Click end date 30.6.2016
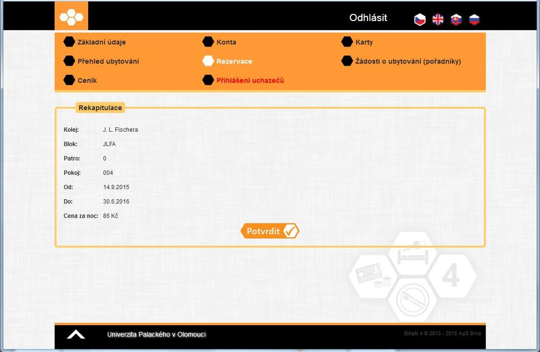The width and height of the screenshot is (540, 352). coord(116,202)
